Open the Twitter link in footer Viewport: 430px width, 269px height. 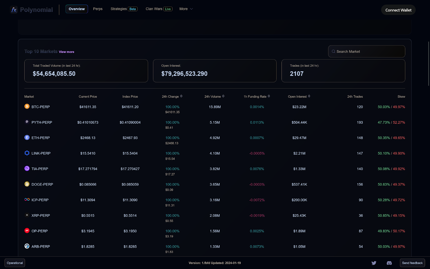click(374, 263)
